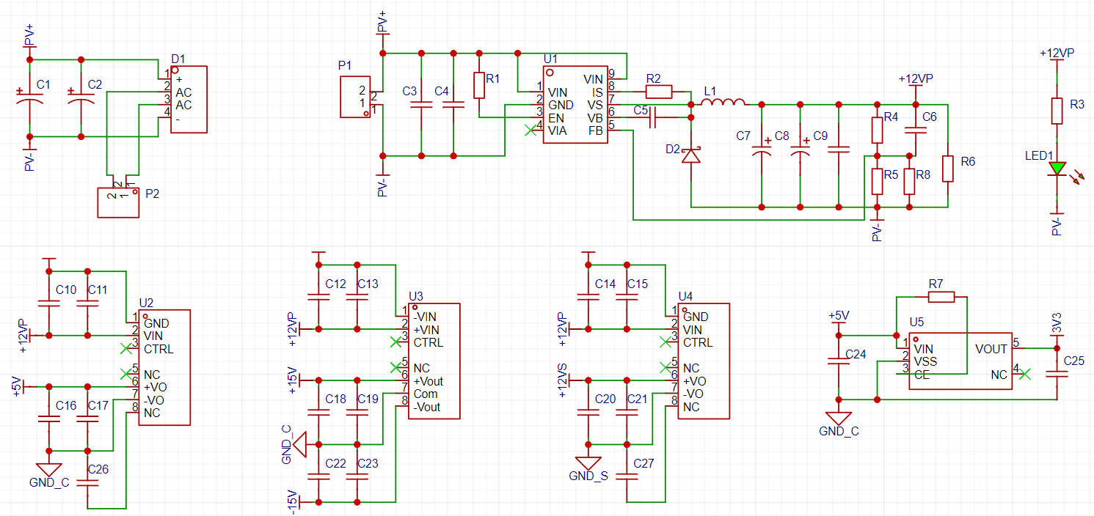Viewport: 1094px width, 516px height.
Task: Select the U4 designator text
Action: point(686,296)
